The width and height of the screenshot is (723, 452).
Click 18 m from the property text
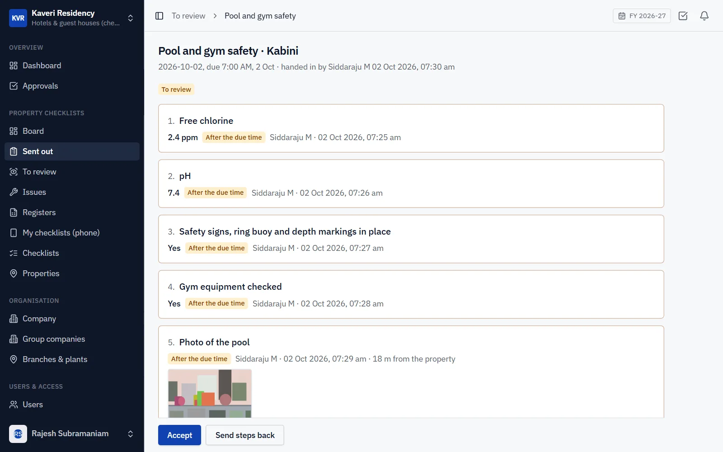click(x=414, y=359)
